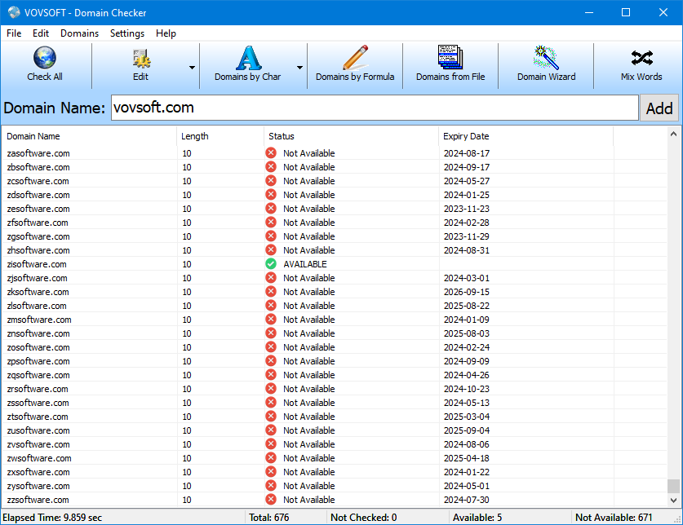683x525 pixels.
Task: Sort by the Length column header
Action: (x=220, y=136)
